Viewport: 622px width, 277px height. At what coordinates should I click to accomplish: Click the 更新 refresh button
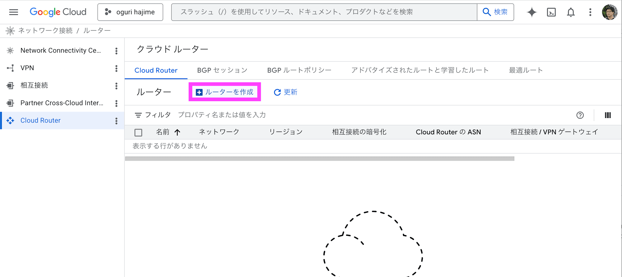(x=285, y=92)
